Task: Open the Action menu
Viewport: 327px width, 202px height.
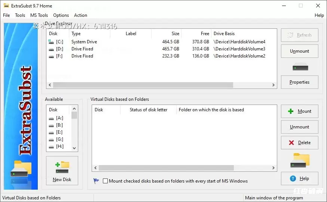Action: [80, 15]
